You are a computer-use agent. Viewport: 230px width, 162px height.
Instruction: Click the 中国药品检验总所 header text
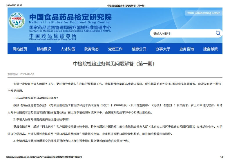(x=53, y=36)
